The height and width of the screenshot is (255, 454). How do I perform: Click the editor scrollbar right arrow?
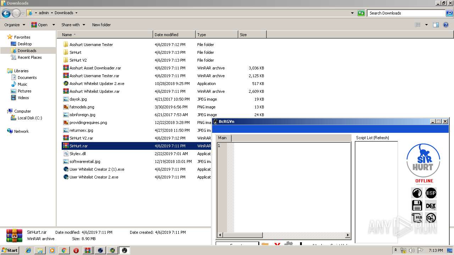tap(348, 235)
